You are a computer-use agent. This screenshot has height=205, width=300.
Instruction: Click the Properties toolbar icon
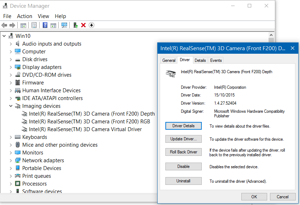coord(34,25)
